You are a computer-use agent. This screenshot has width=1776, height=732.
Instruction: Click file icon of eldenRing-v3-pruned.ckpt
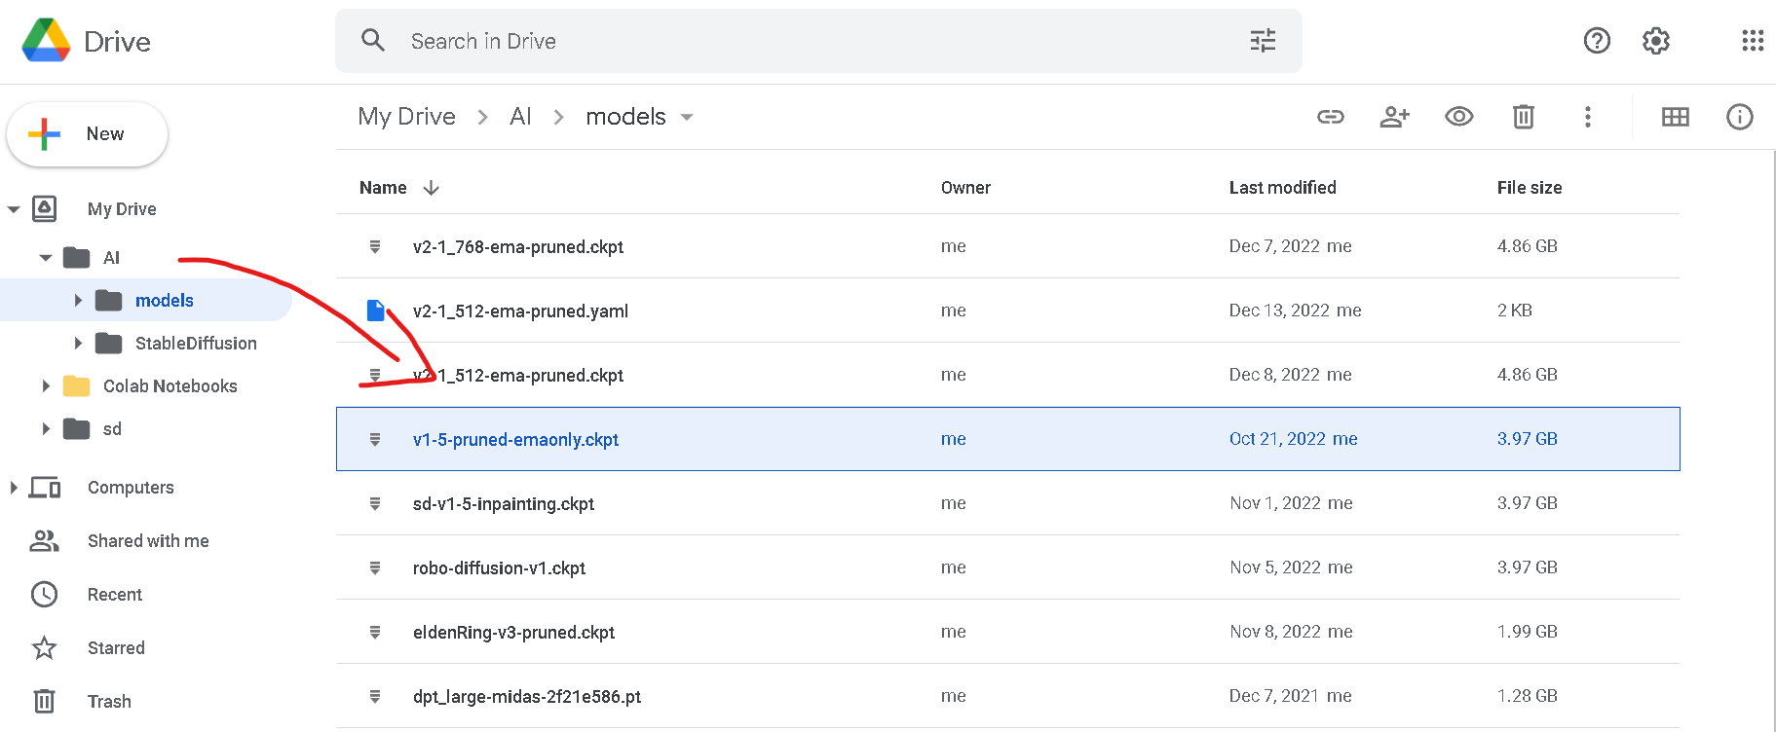pyautogui.click(x=375, y=632)
